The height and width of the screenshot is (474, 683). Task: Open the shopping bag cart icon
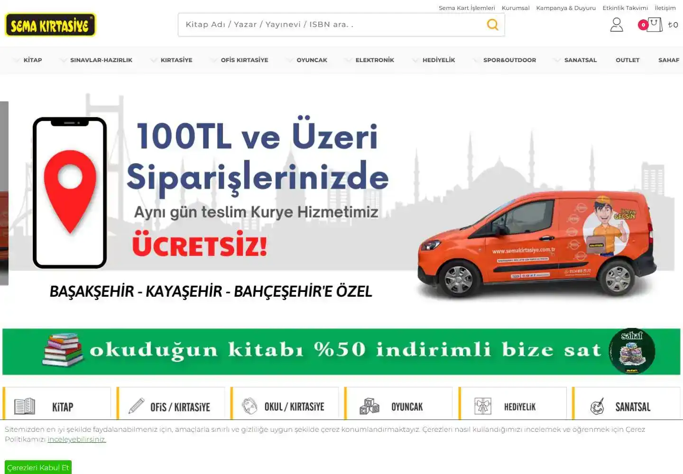pyautogui.click(x=655, y=25)
